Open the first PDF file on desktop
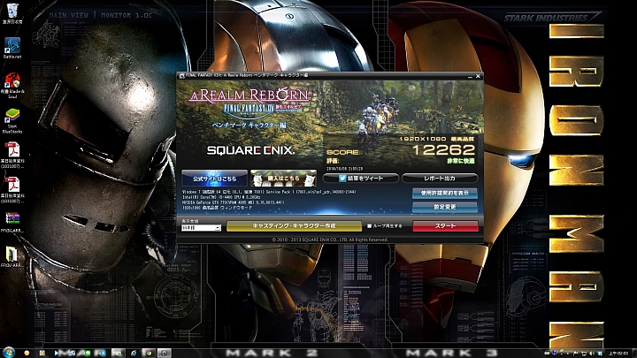The width and height of the screenshot is (637, 358). click(x=12, y=155)
